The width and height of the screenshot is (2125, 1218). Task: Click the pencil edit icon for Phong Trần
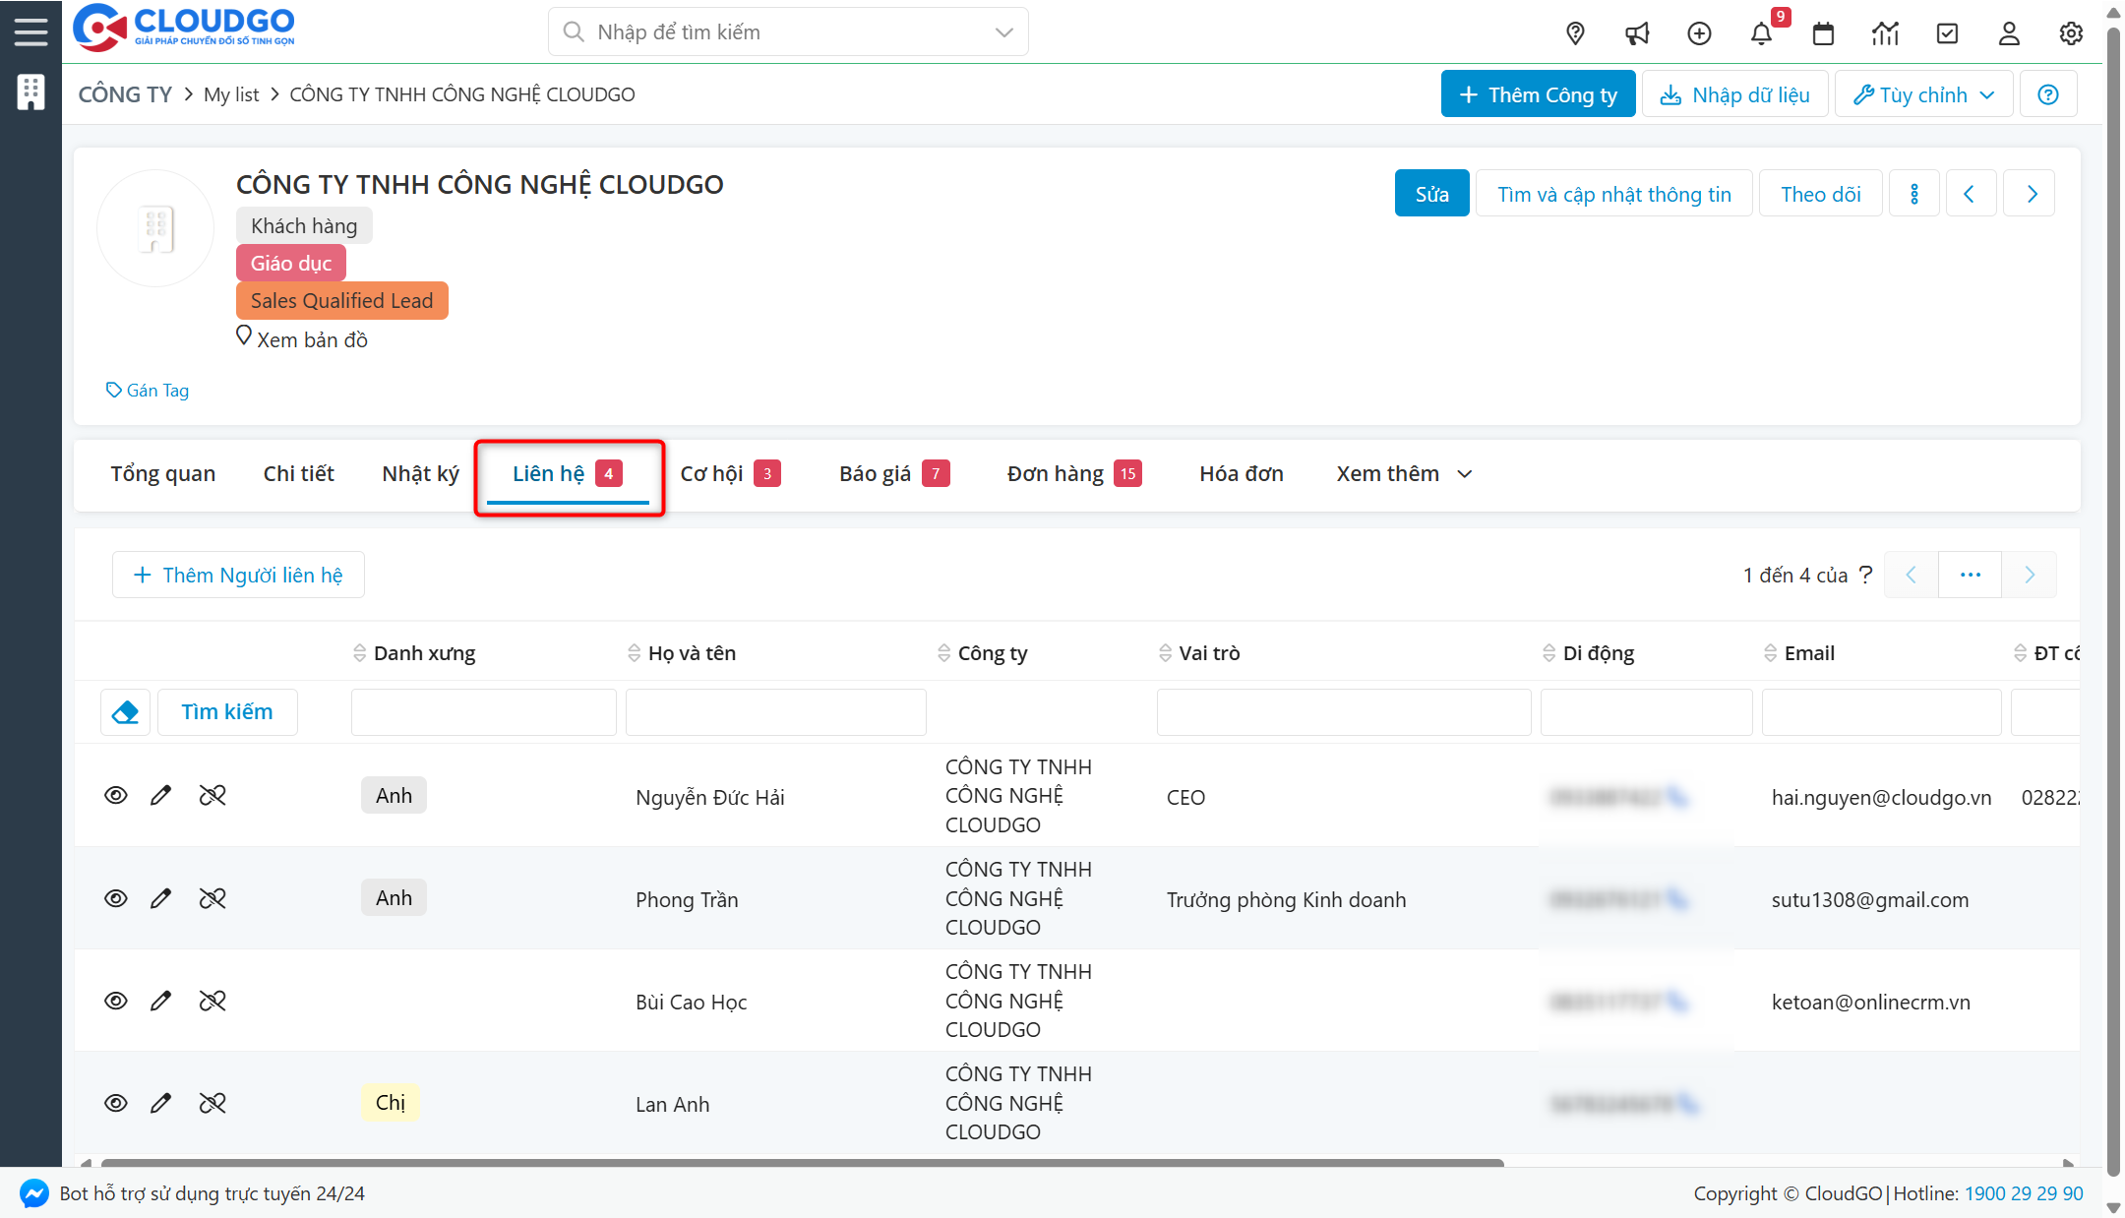point(160,898)
